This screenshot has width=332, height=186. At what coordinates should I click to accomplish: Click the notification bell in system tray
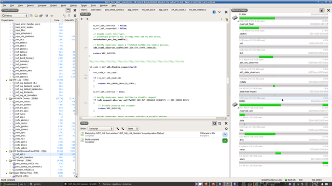click(x=323, y=184)
